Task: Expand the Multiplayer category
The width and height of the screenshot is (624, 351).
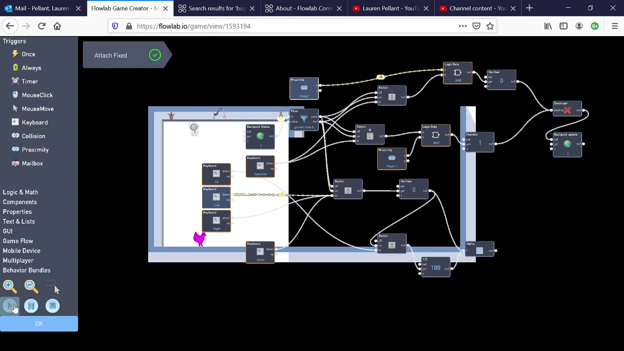Action: click(18, 260)
